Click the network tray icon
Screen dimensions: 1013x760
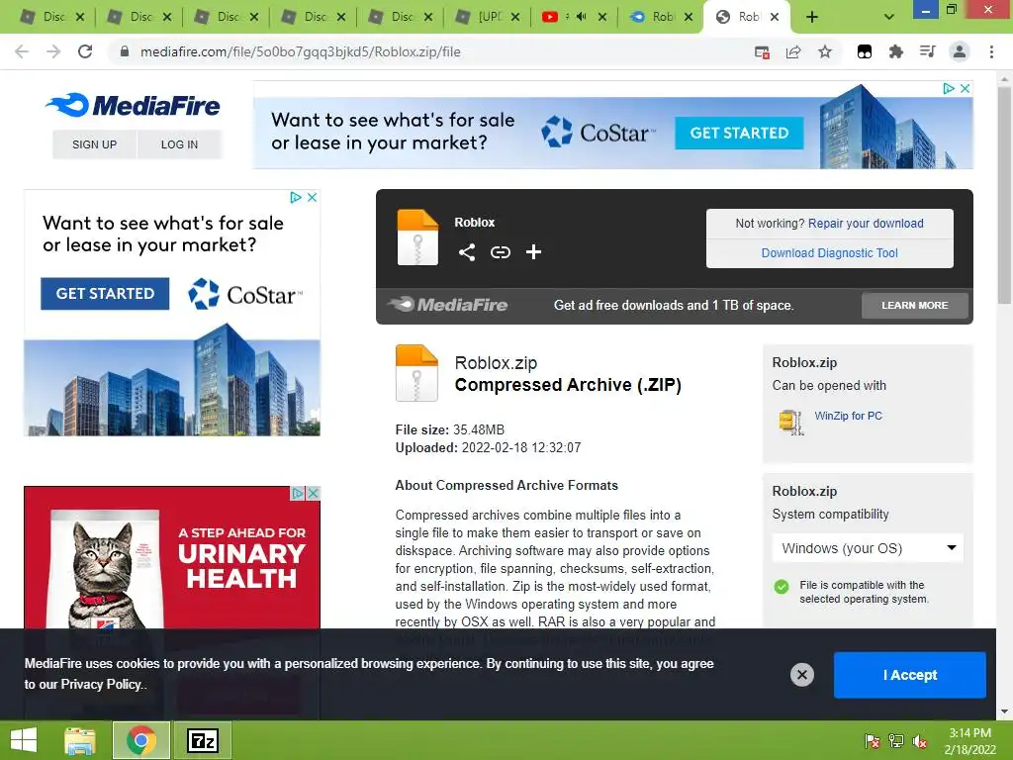tap(896, 741)
